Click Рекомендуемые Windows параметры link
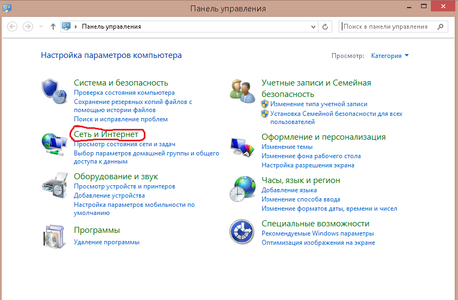The height and width of the screenshot is (300, 458). [x=318, y=233]
